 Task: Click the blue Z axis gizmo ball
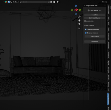(x=76, y=6)
